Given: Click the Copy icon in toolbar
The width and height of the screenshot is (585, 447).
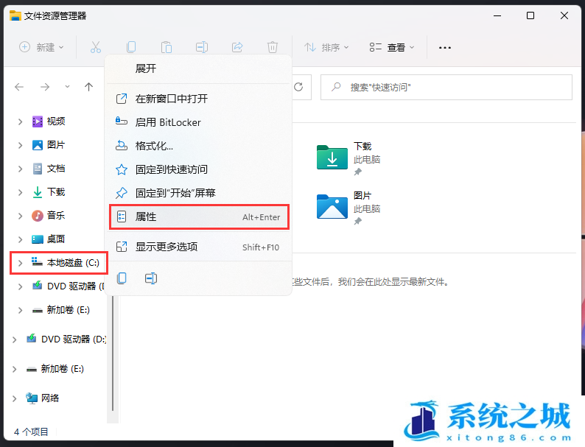Looking at the screenshot, I should [x=131, y=47].
